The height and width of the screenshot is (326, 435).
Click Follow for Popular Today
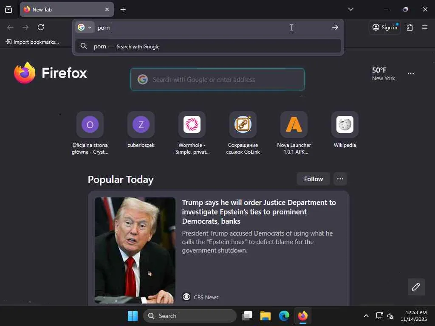(x=313, y=179)
